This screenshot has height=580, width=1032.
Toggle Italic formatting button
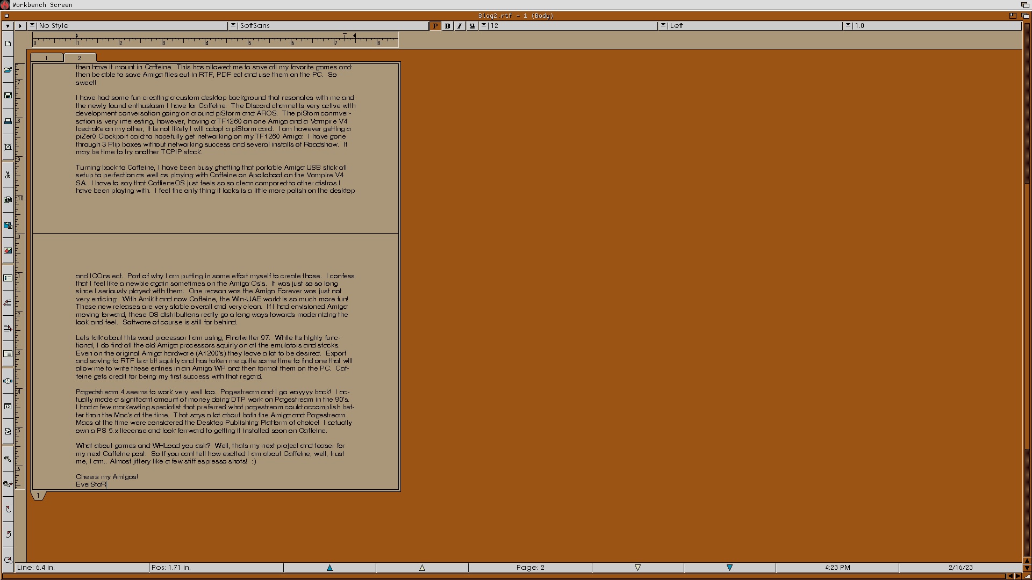(x=460, y=26)
